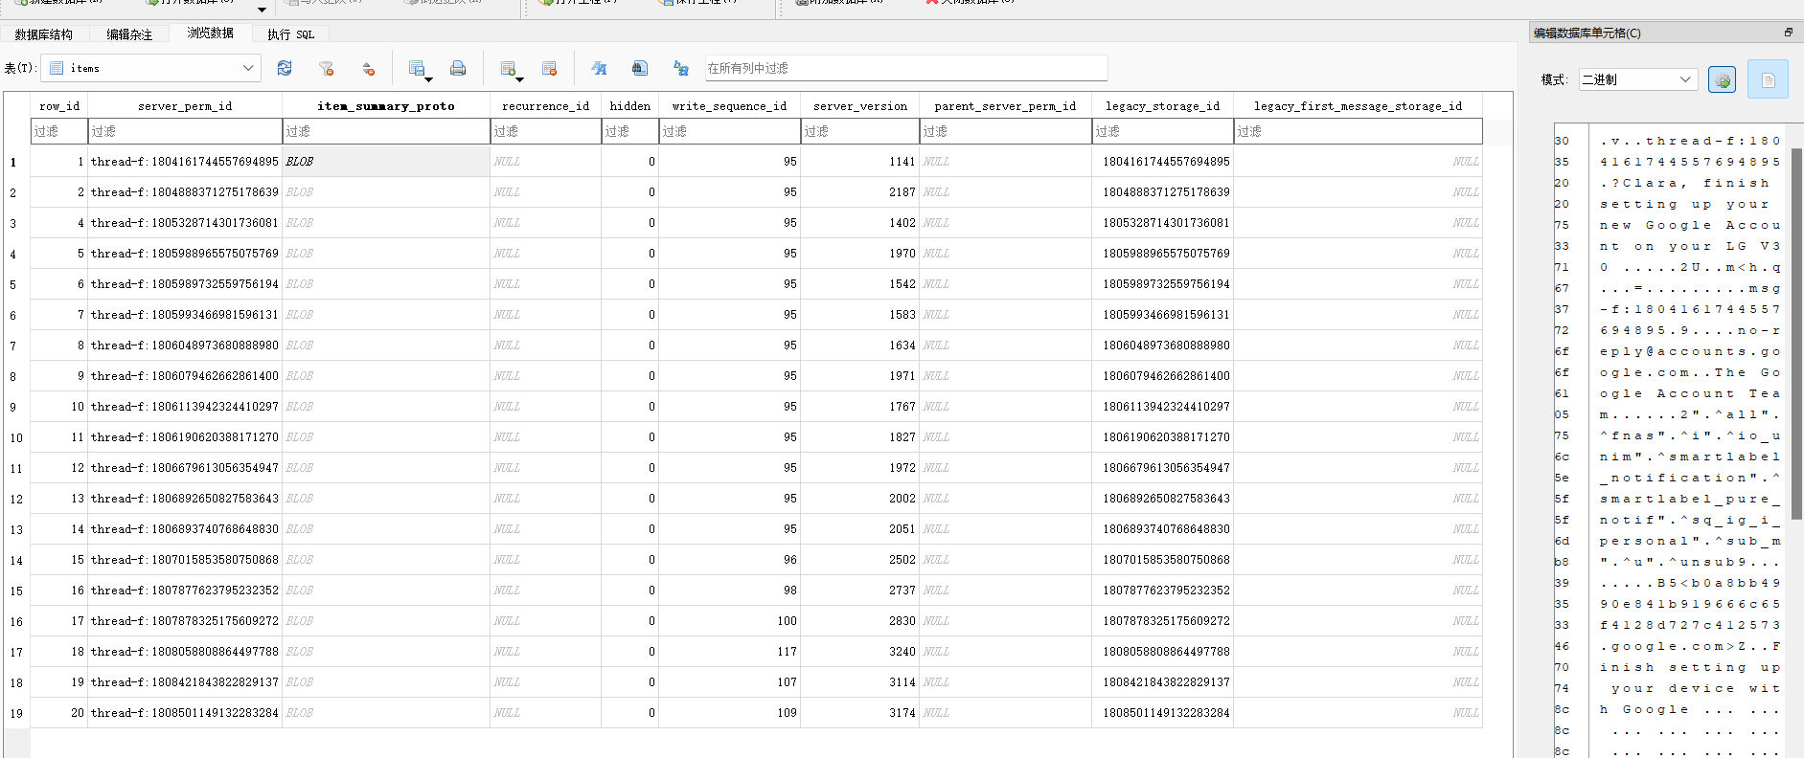
Task: Select server_version cell 2187
Action: (x=860, y=192)
